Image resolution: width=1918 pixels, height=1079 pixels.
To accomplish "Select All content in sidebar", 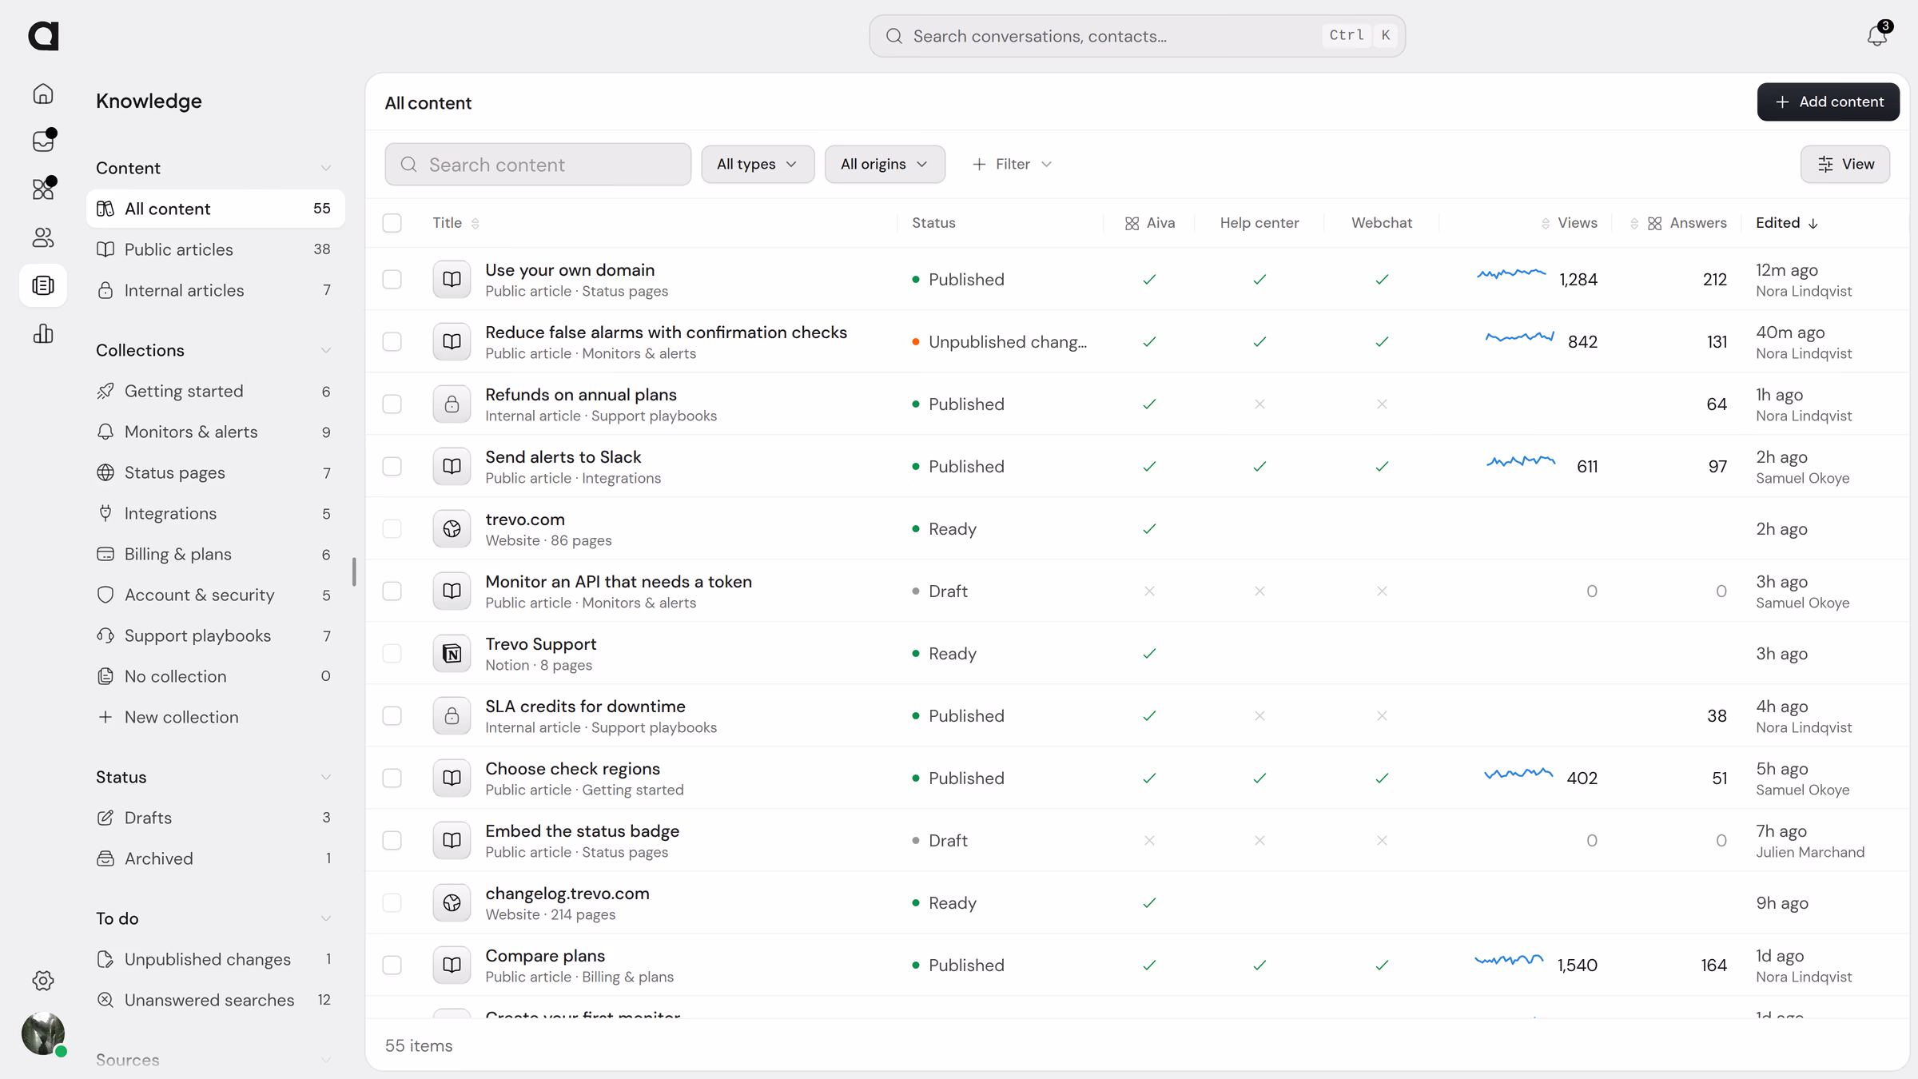I will tap(216, 209).
